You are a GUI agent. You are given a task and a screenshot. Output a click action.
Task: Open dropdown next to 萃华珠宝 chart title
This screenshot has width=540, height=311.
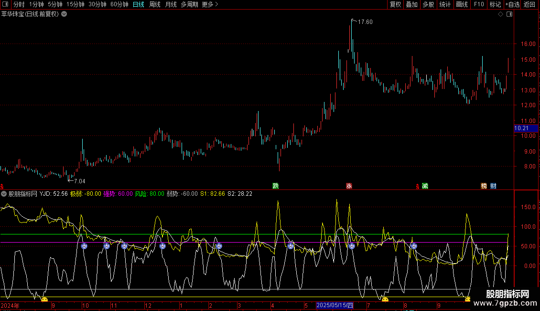coord(64,14)
